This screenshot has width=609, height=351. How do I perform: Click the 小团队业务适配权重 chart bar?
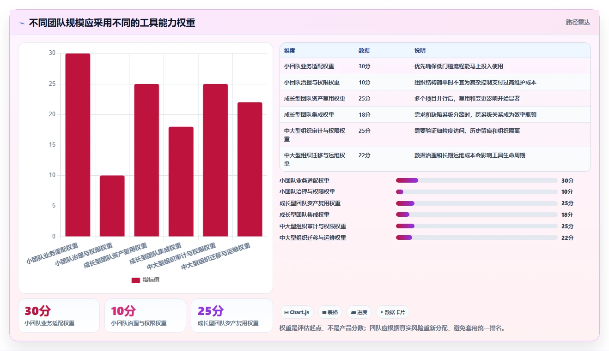[x=78, y=145]
